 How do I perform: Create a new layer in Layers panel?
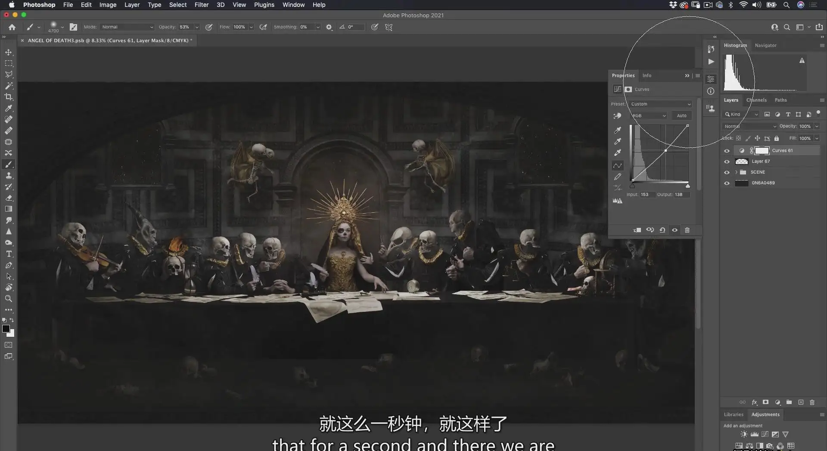click(x=801, y=402)
